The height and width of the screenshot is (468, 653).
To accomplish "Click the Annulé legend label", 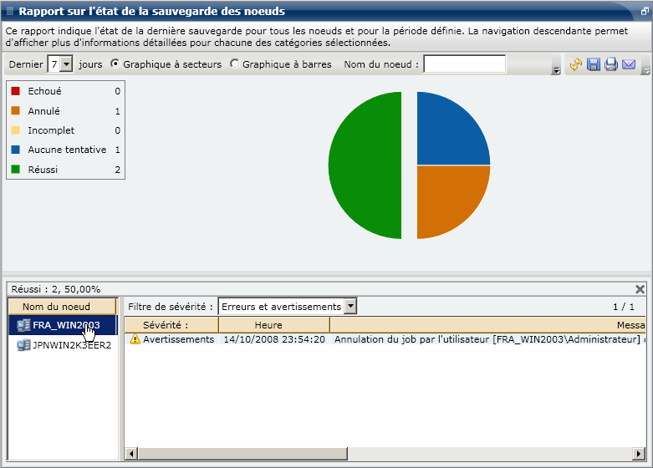I will tap(43, 111).
